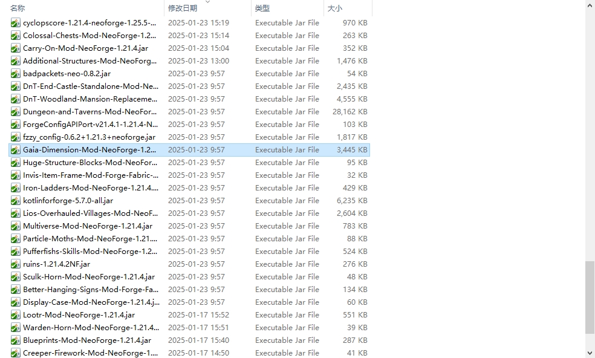Click the date 2025-01-23 13:00
The image size is (595, 358).
198,60
